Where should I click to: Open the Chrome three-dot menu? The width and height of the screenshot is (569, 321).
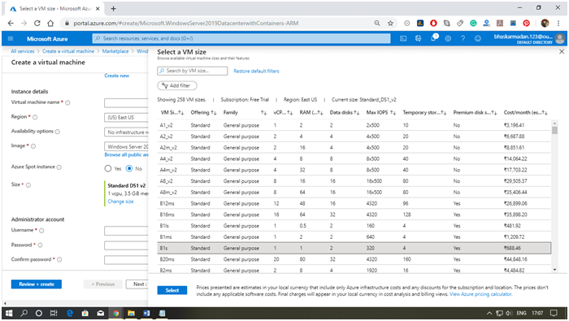558,24
